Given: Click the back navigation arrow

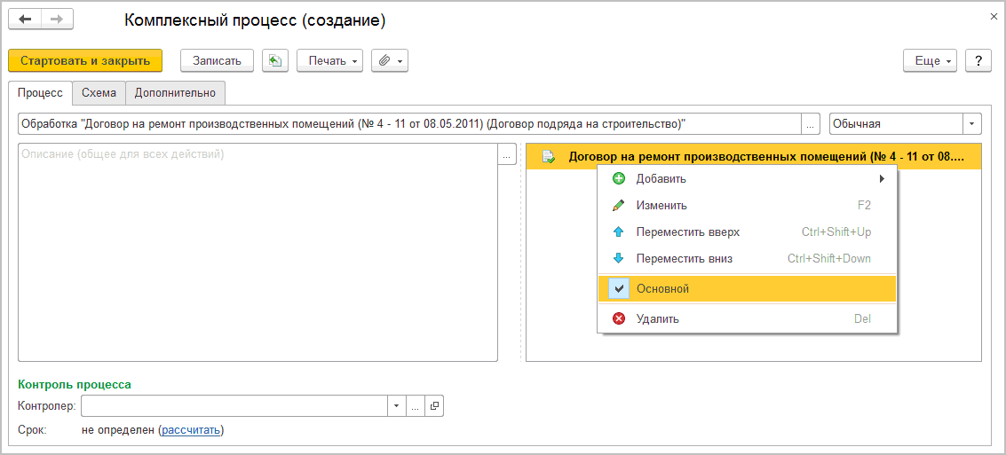Looking at the screenshot, I should click(25, 20).
